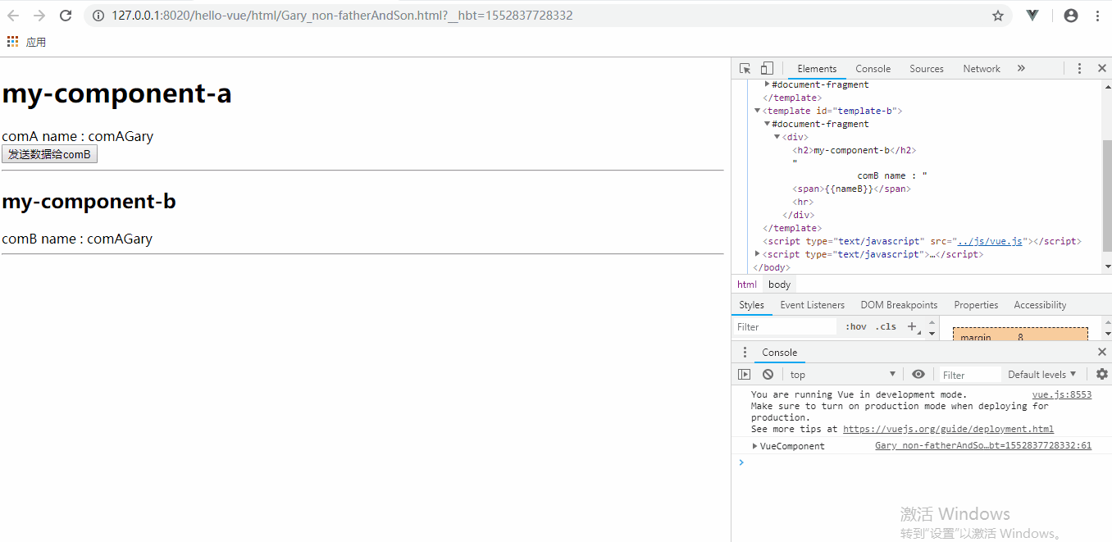
Task: Expand the VueComponent console object
Action: tap(754, 446)
